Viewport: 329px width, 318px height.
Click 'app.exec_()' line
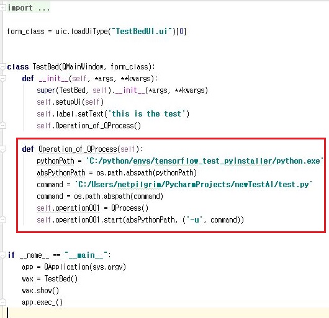point(42,303)
